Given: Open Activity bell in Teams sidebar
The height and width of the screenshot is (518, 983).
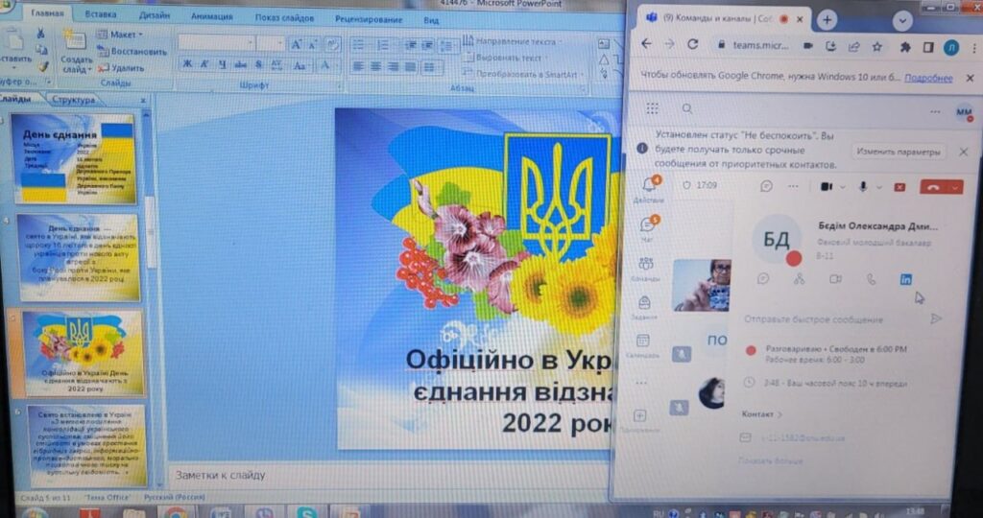Looking at the screenshot, I should point(650,186).
